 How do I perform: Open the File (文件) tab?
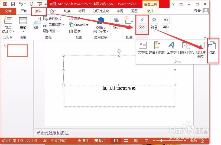8,11
